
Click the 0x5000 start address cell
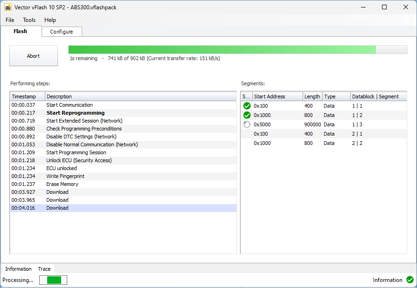(262, 124)
